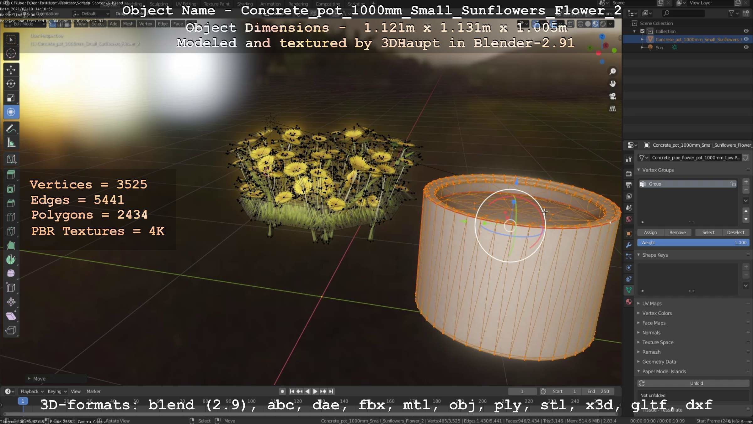Expand the Vertex Colors panel
Image resolution: width=753 pixels, height=424 pixels.
[x=638, y=313]
